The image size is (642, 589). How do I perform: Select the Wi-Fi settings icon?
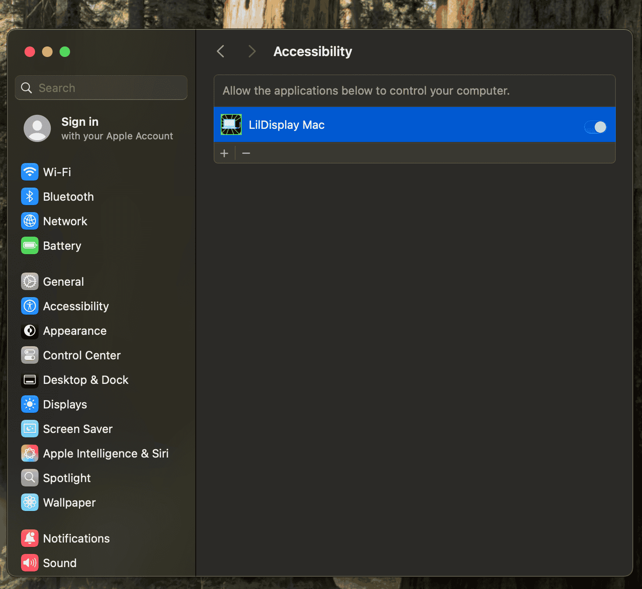29,172
